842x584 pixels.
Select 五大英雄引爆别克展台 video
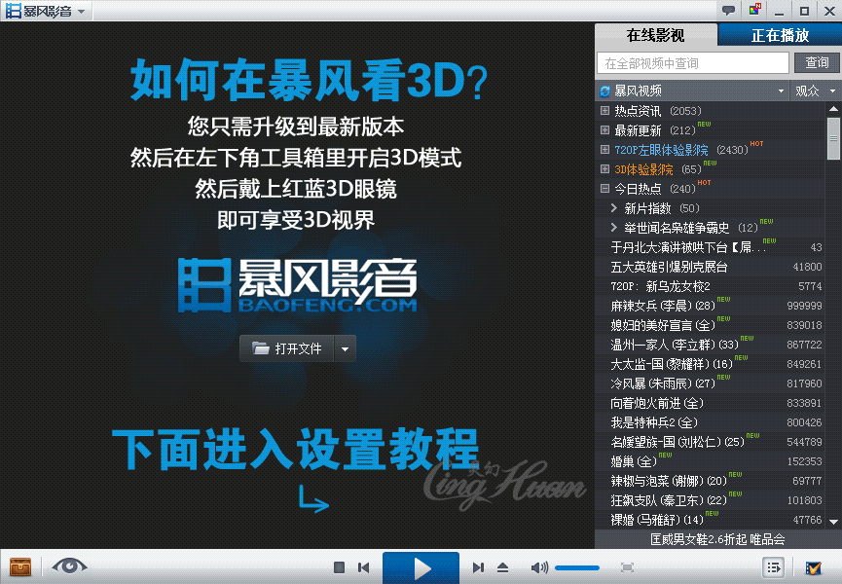(x=710, y=267)
